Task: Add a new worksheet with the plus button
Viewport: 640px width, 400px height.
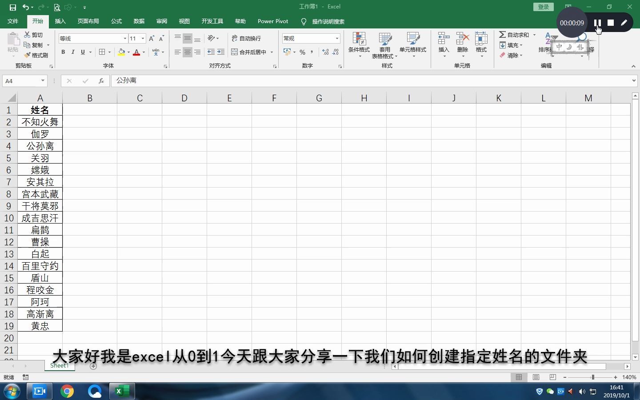Action: [93, 366]
